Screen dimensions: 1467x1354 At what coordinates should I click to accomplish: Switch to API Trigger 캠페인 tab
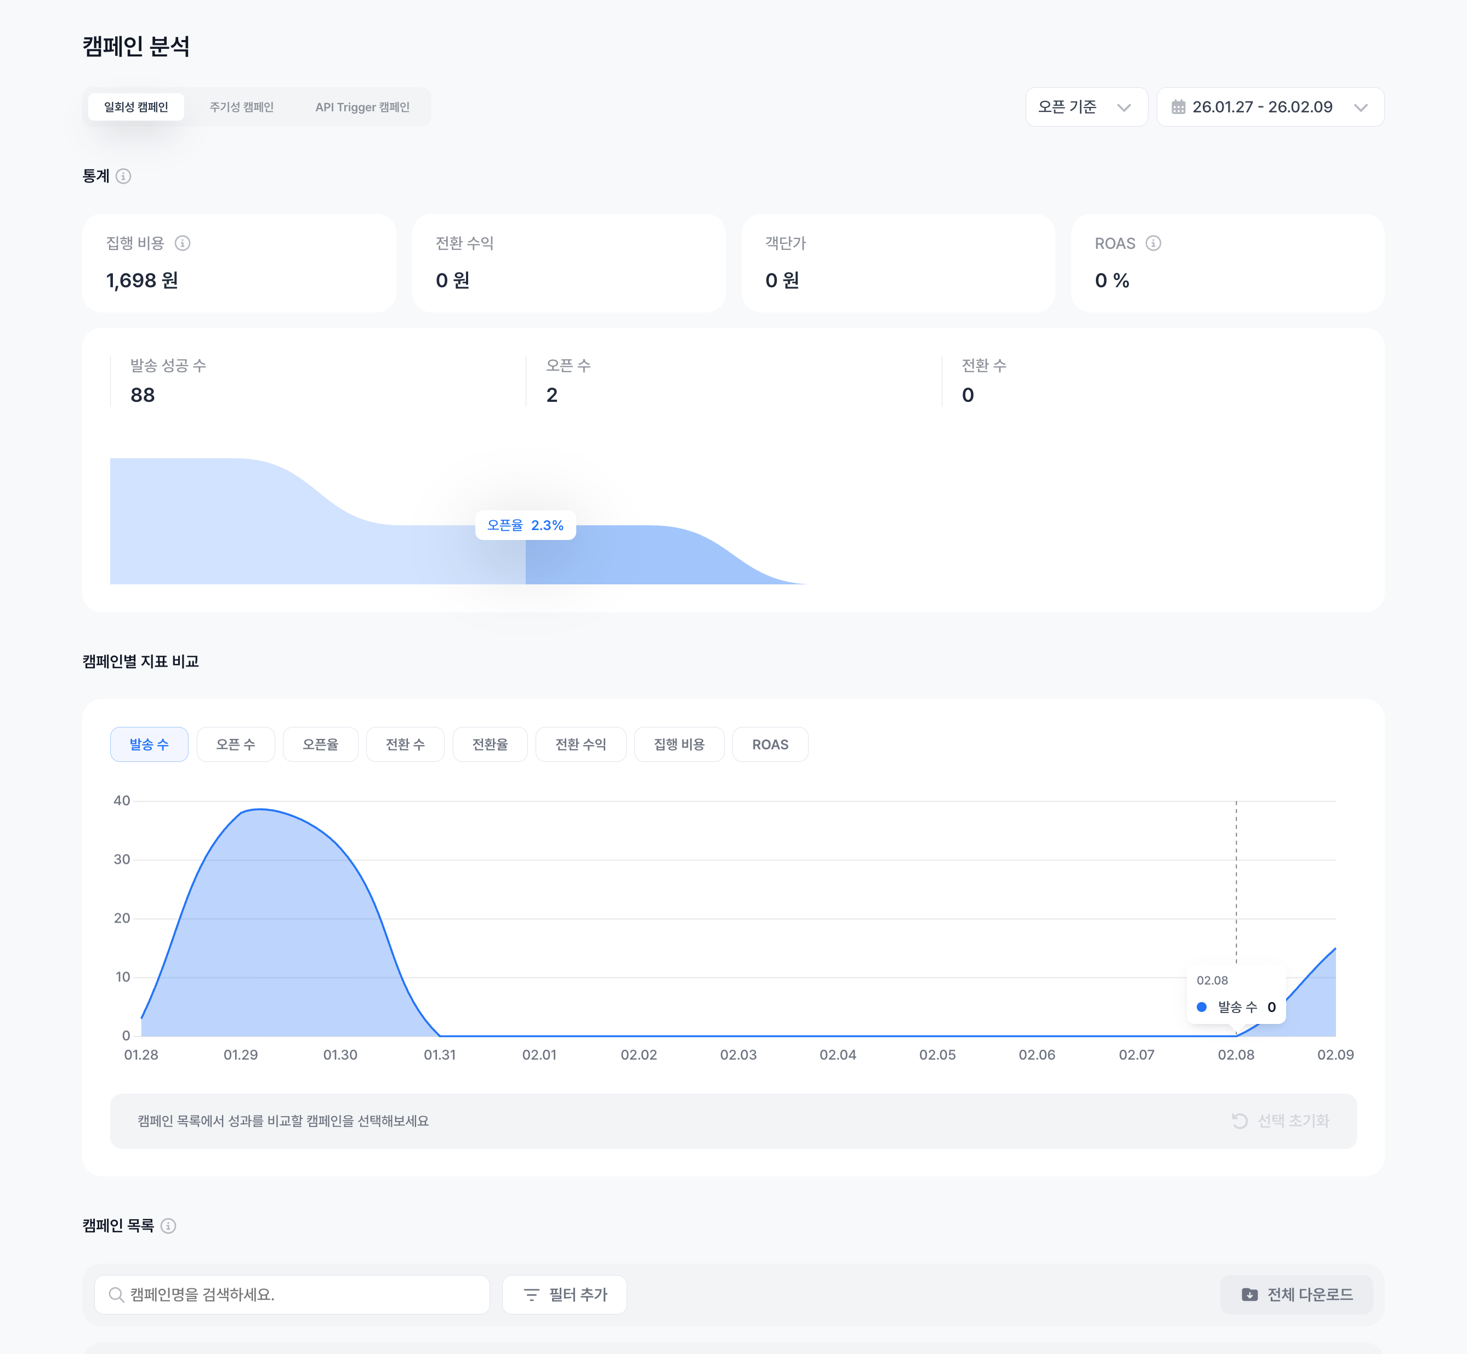coord(362,107)
